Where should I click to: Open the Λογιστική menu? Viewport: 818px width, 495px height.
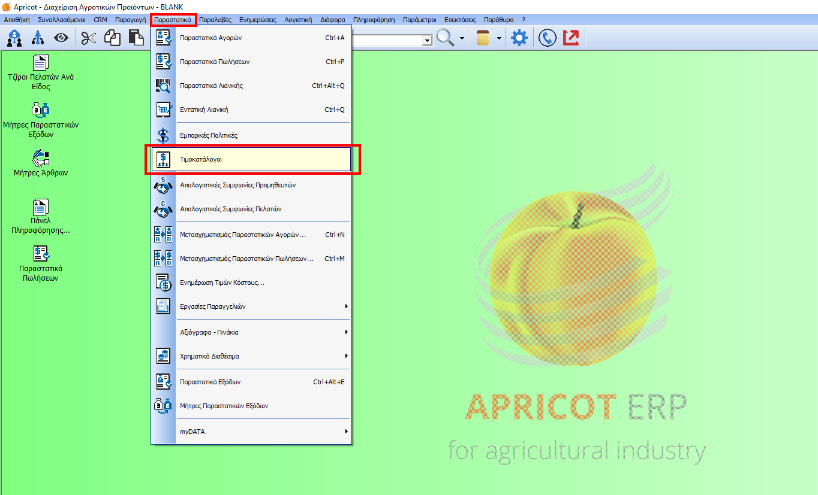tap(298, 20)
